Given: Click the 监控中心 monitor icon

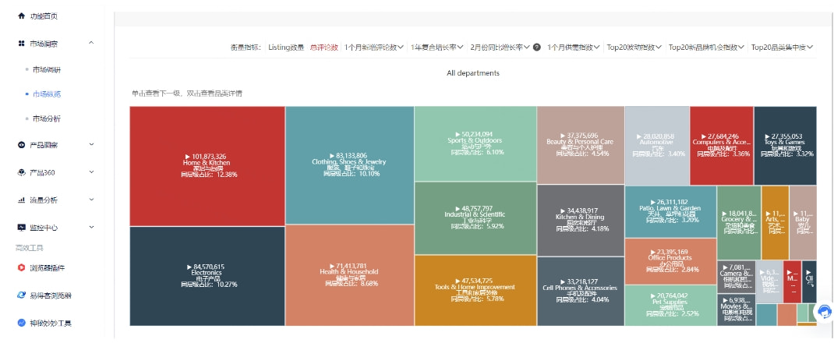Looking at the screenshot, I should (21, 228).
